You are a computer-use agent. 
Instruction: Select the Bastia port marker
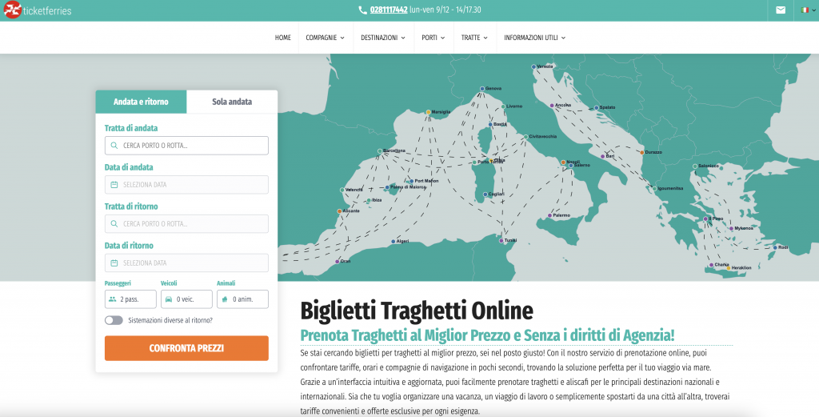(x=490, y=124)
